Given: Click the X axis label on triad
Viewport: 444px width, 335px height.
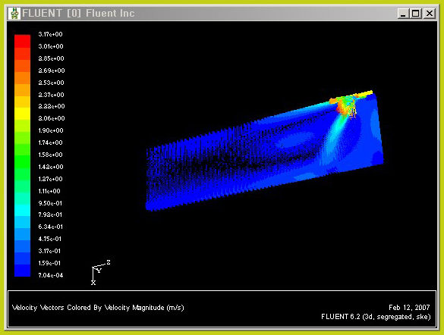Looking at the screenshot, I should 93,283.
